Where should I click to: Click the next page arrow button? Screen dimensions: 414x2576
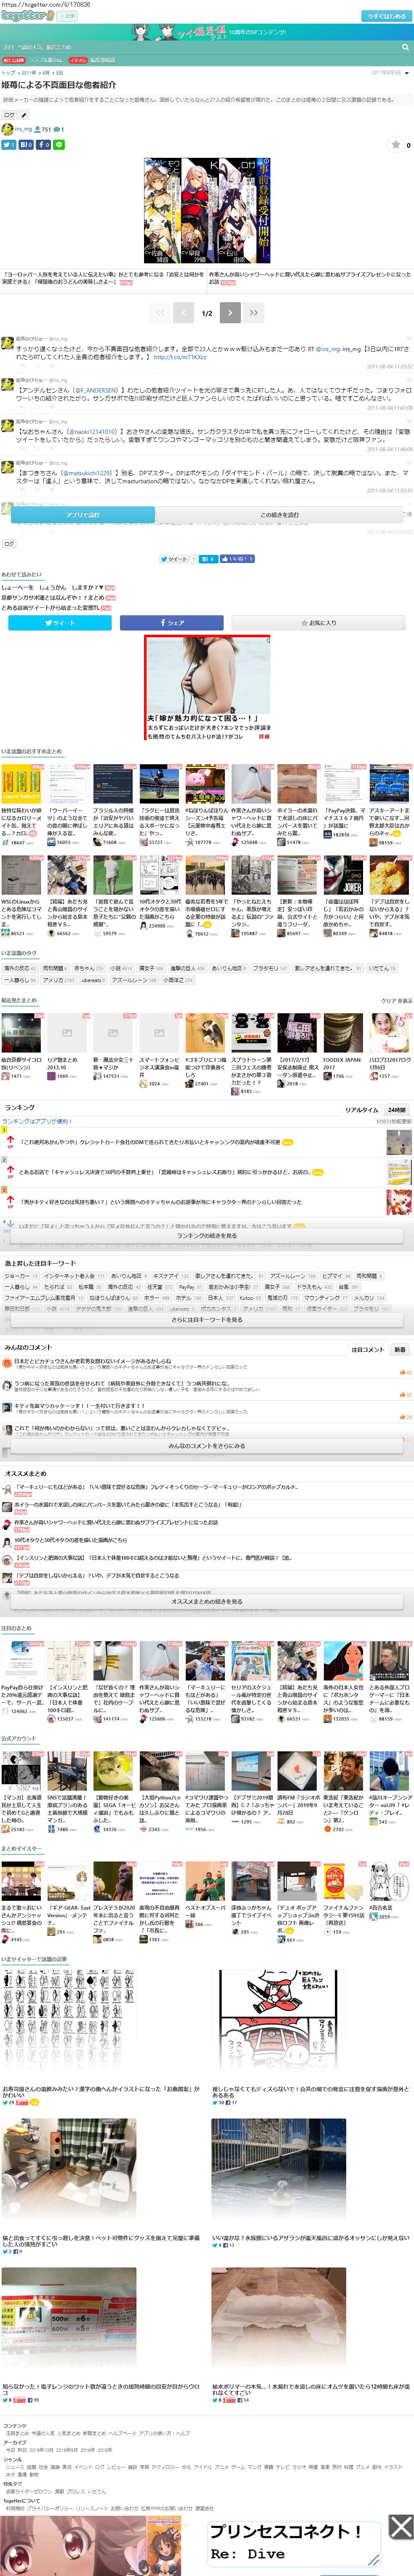point(230,313)
